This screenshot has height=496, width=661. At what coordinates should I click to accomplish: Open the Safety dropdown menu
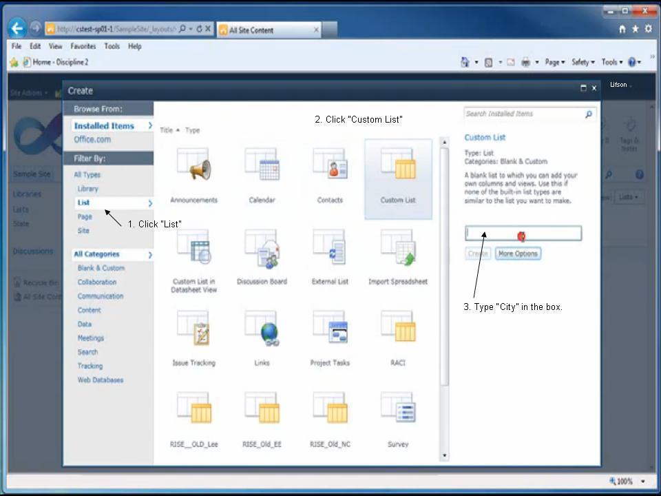click(583, 62)
